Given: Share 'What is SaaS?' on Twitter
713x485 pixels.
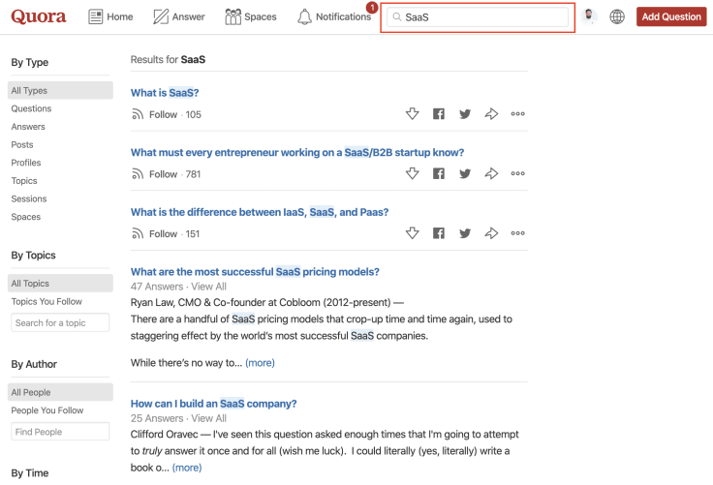Looking at the screenshot, I should click(465, 113).
